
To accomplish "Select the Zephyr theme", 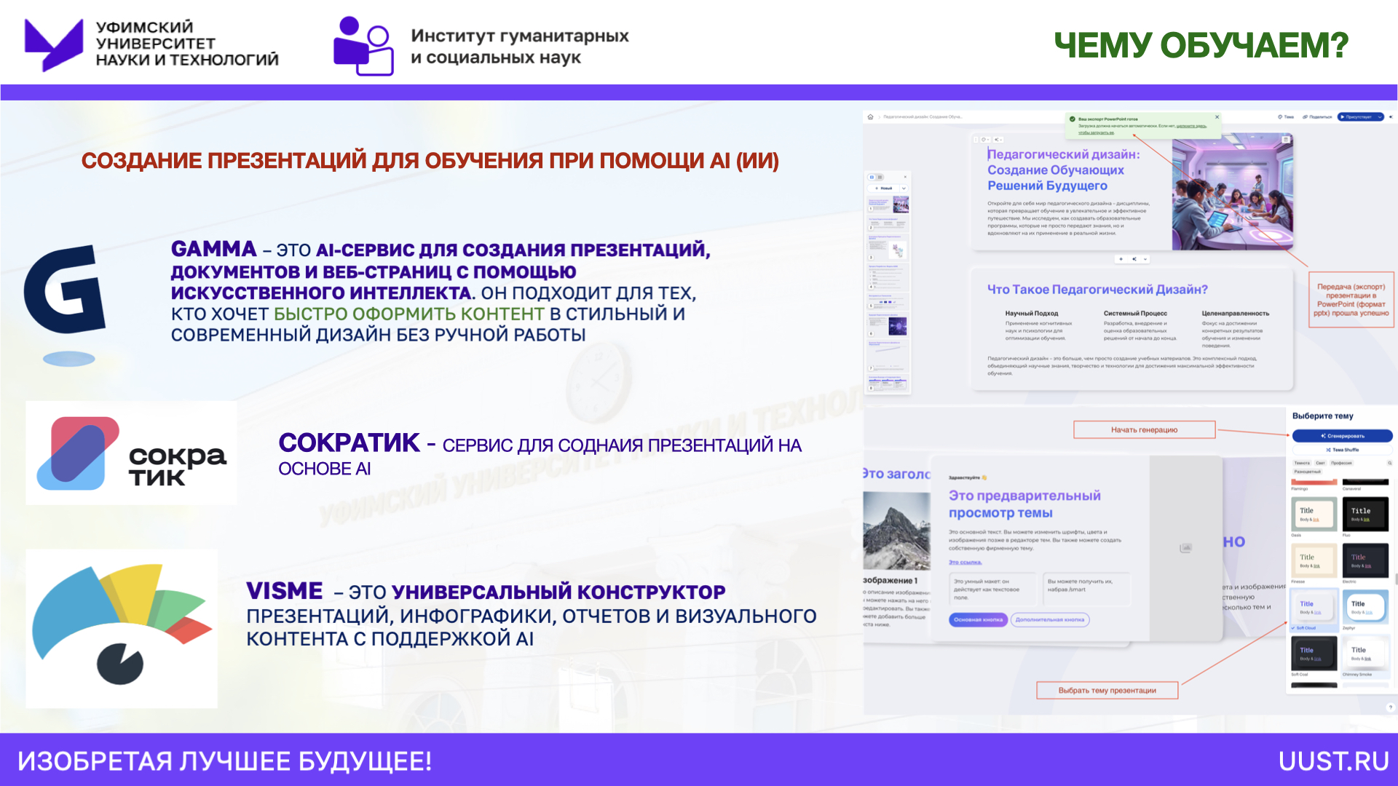I will (1365, 606).
